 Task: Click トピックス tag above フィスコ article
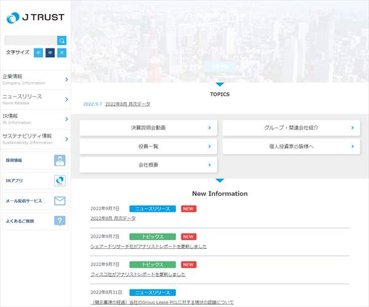[153, 265]
